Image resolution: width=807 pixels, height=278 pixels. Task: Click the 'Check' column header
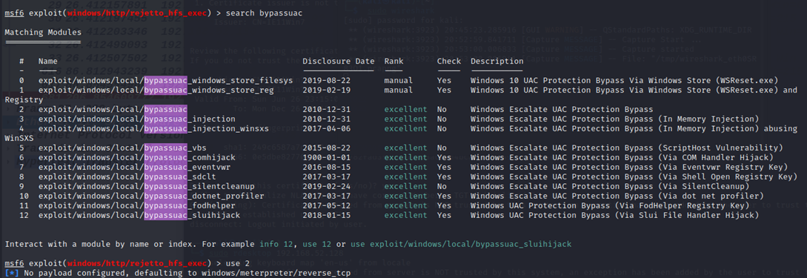click(449, 62)
